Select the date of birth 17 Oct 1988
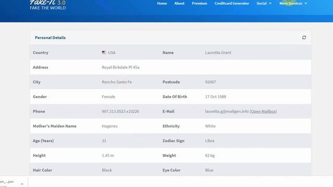This screenshot has width=333, height=187. click(x=215, y=97)
